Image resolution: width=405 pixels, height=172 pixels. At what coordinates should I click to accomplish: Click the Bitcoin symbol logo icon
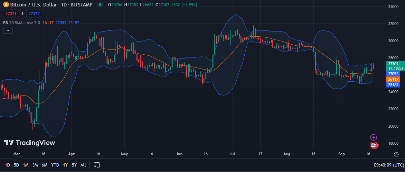pos(5,5)
